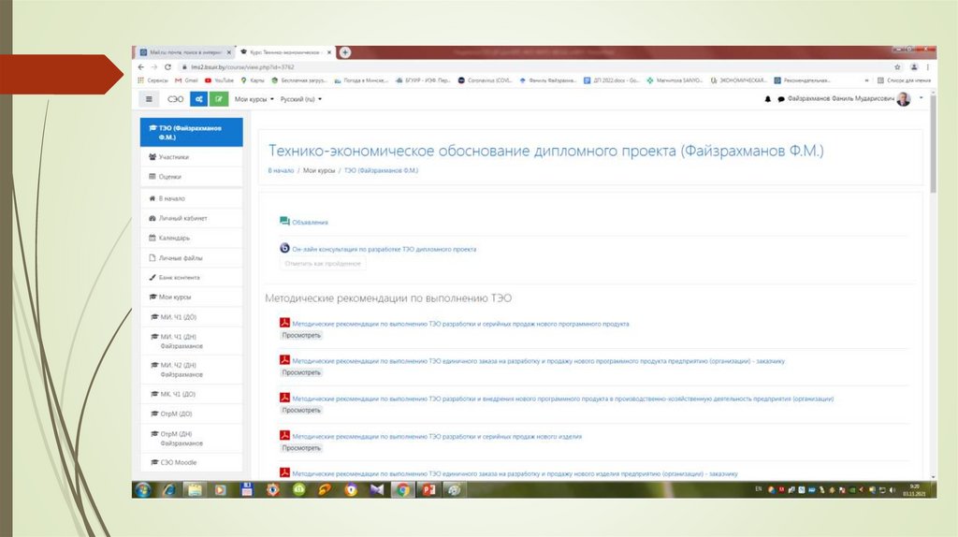Open Мои курсы in the sidebar
The image size is (958, 537).
click(x=191, y=297)
